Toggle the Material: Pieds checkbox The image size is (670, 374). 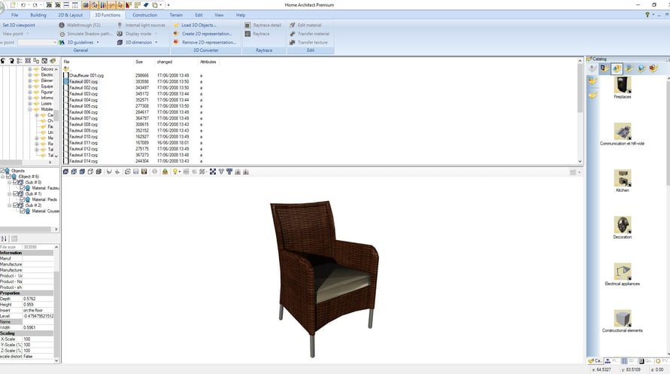click(23, 199)
